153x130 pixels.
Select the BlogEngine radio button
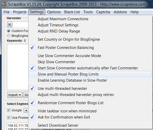[x=8, y=36]
